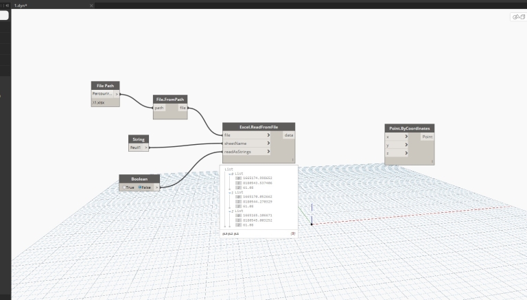This screenshot has width=527, height=300.
Task: Click the item count (9) in preview footer
Action: point(293,233)
